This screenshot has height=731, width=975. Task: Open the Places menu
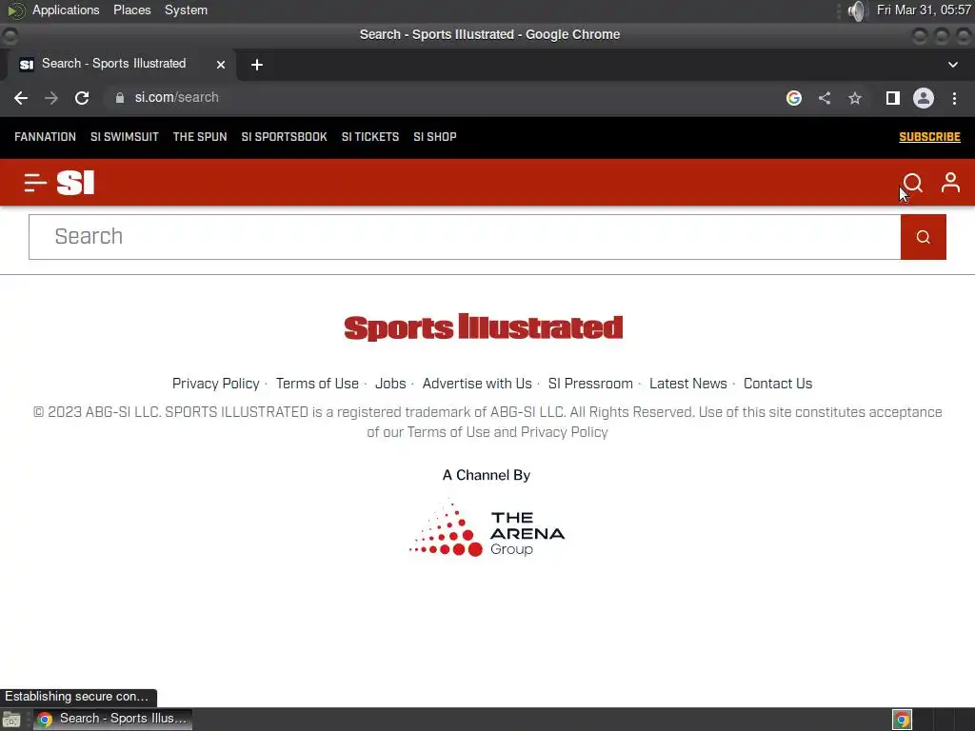(x=131, y=10)
